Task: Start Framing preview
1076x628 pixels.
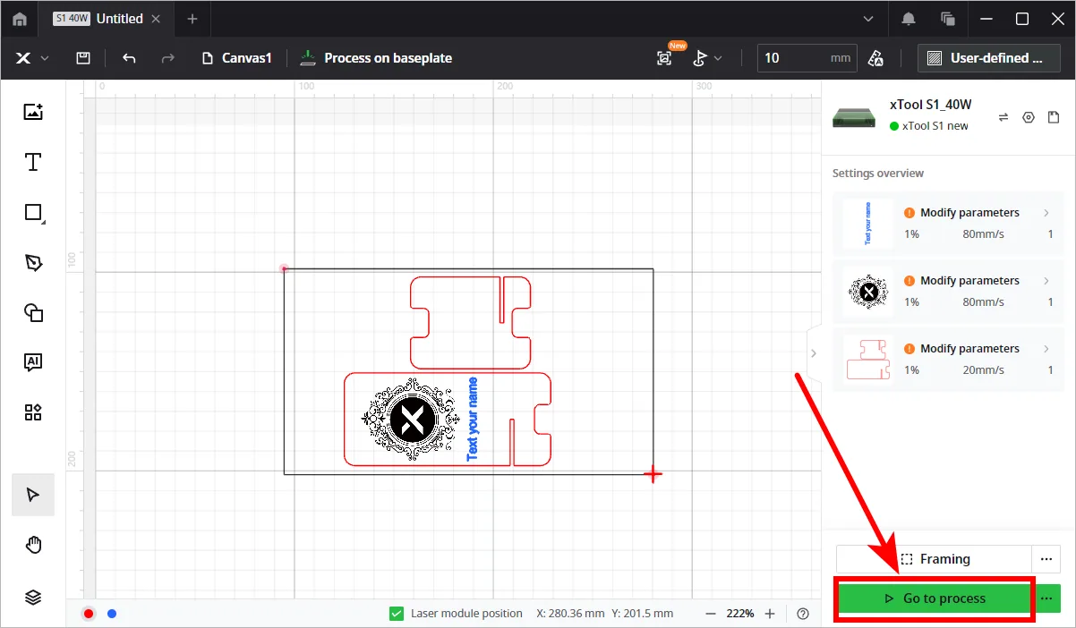Action: click(x=934, y=559)
